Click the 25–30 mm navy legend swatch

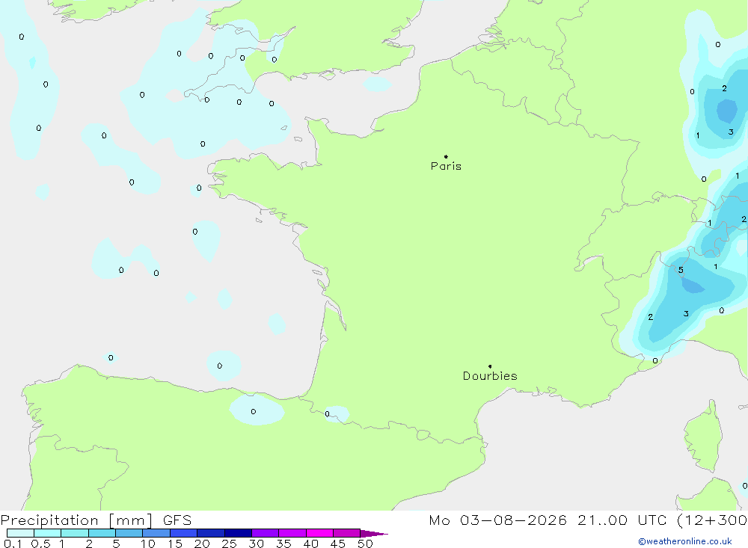238,533
